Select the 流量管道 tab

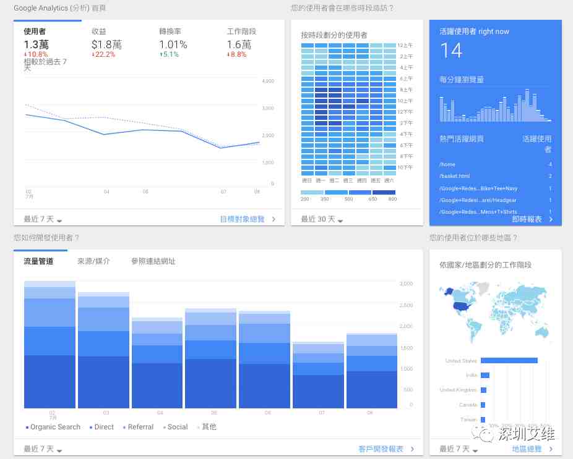click(39, 261)
